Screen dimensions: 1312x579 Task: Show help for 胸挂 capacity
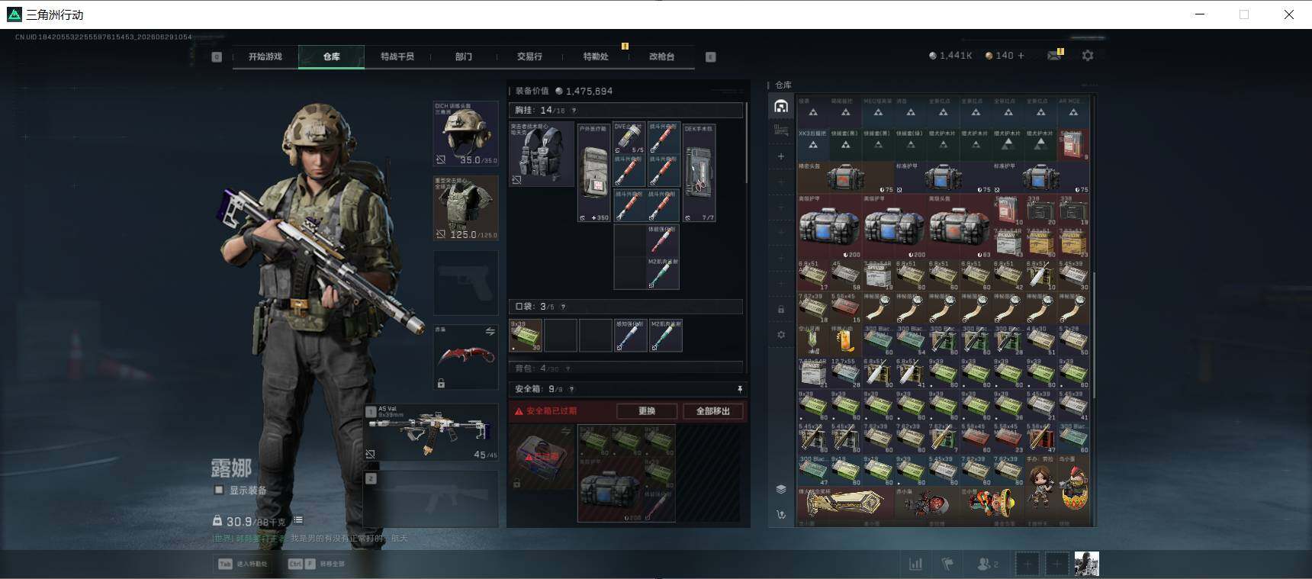click(574, 111)
